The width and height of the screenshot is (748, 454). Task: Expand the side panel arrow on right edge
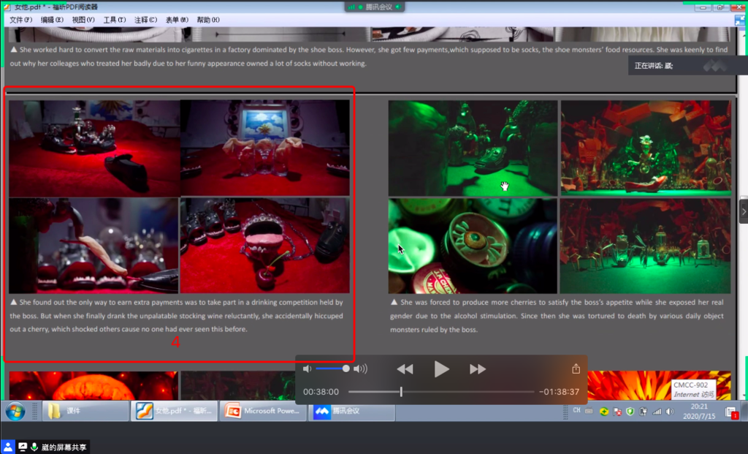[x=744, y=211]
